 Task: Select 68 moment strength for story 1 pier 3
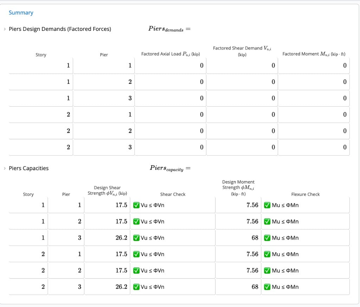(x=255, y=238)
